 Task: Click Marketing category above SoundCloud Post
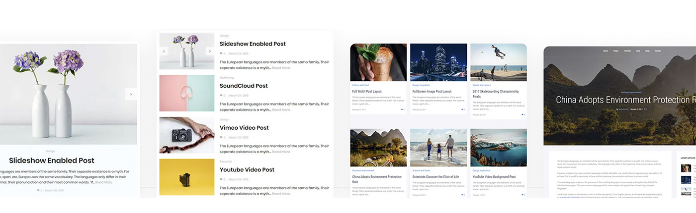[227, 77]
